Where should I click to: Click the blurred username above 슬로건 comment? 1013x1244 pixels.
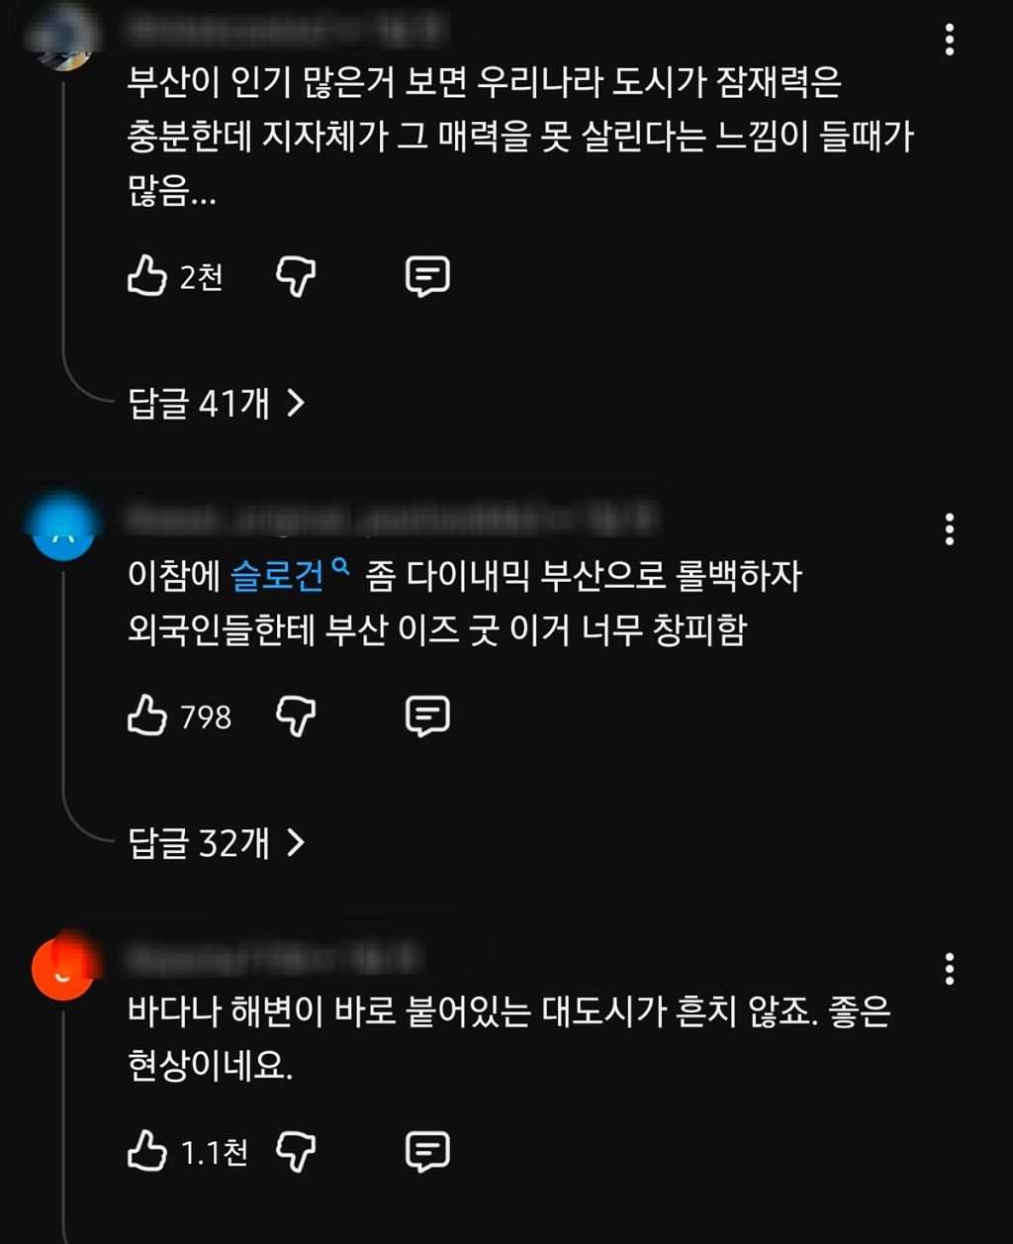(393, 518)
